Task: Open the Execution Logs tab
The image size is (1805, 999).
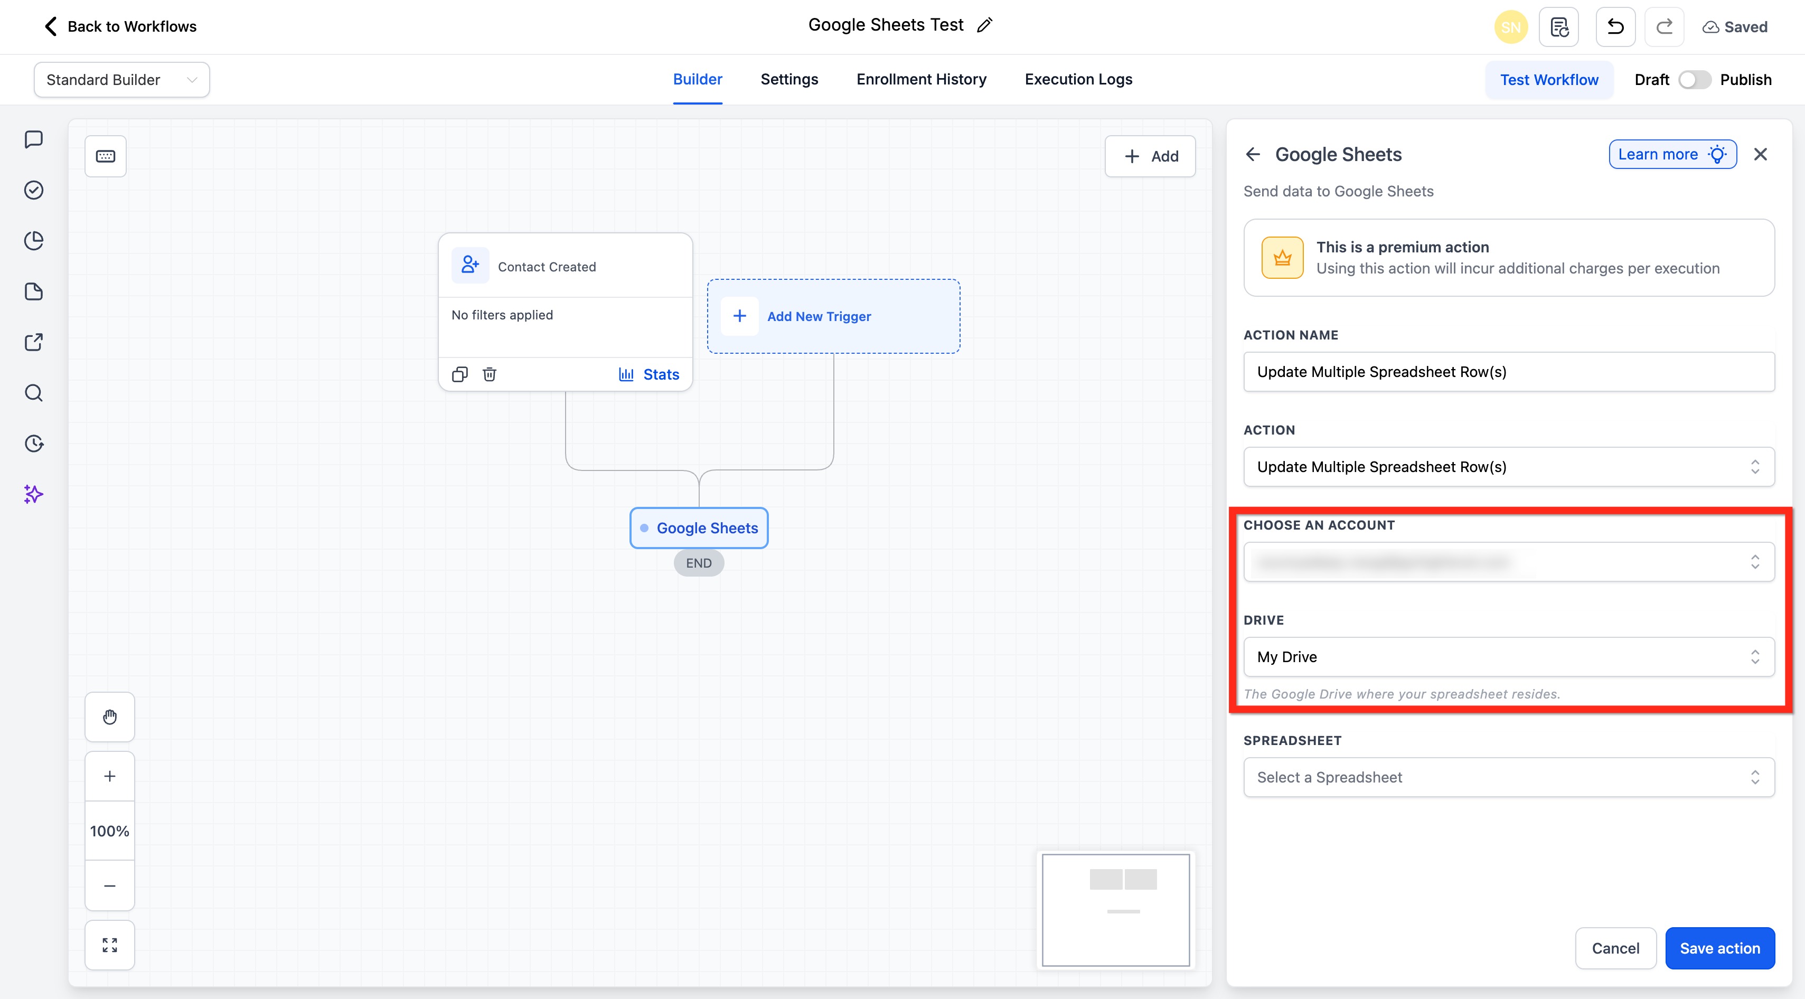Action: coord(1078,79)
